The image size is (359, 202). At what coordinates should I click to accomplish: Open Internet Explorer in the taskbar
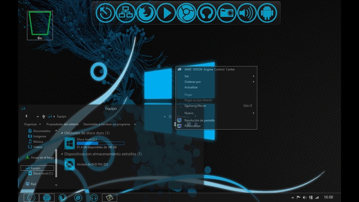tap(78, 198)
